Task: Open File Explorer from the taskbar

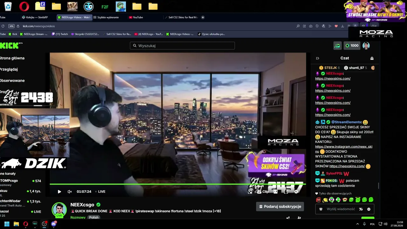Action: 16,224
